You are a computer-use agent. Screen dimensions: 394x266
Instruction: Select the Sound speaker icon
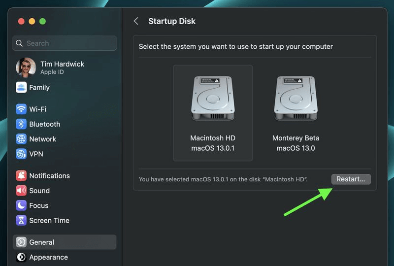pyautogui.click(x=21, y=191)
